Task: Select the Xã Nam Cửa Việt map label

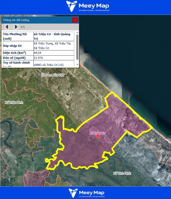Action: [53, 75]
